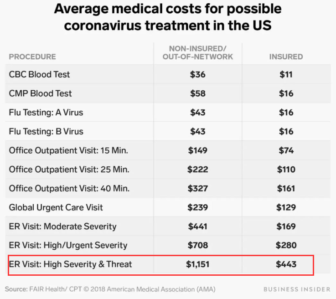Click the $280 insured ER cost

pyautogui.click(x=286, y=245)
